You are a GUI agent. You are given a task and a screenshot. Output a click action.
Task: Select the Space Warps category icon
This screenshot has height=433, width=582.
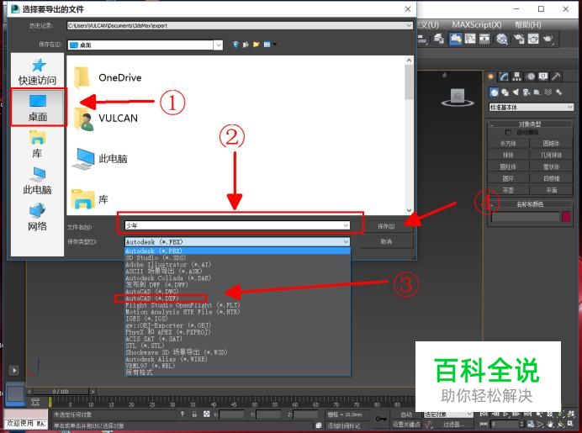548,92
